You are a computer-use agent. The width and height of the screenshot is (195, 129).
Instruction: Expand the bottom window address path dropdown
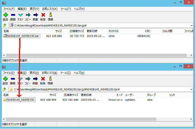point(192,90)
